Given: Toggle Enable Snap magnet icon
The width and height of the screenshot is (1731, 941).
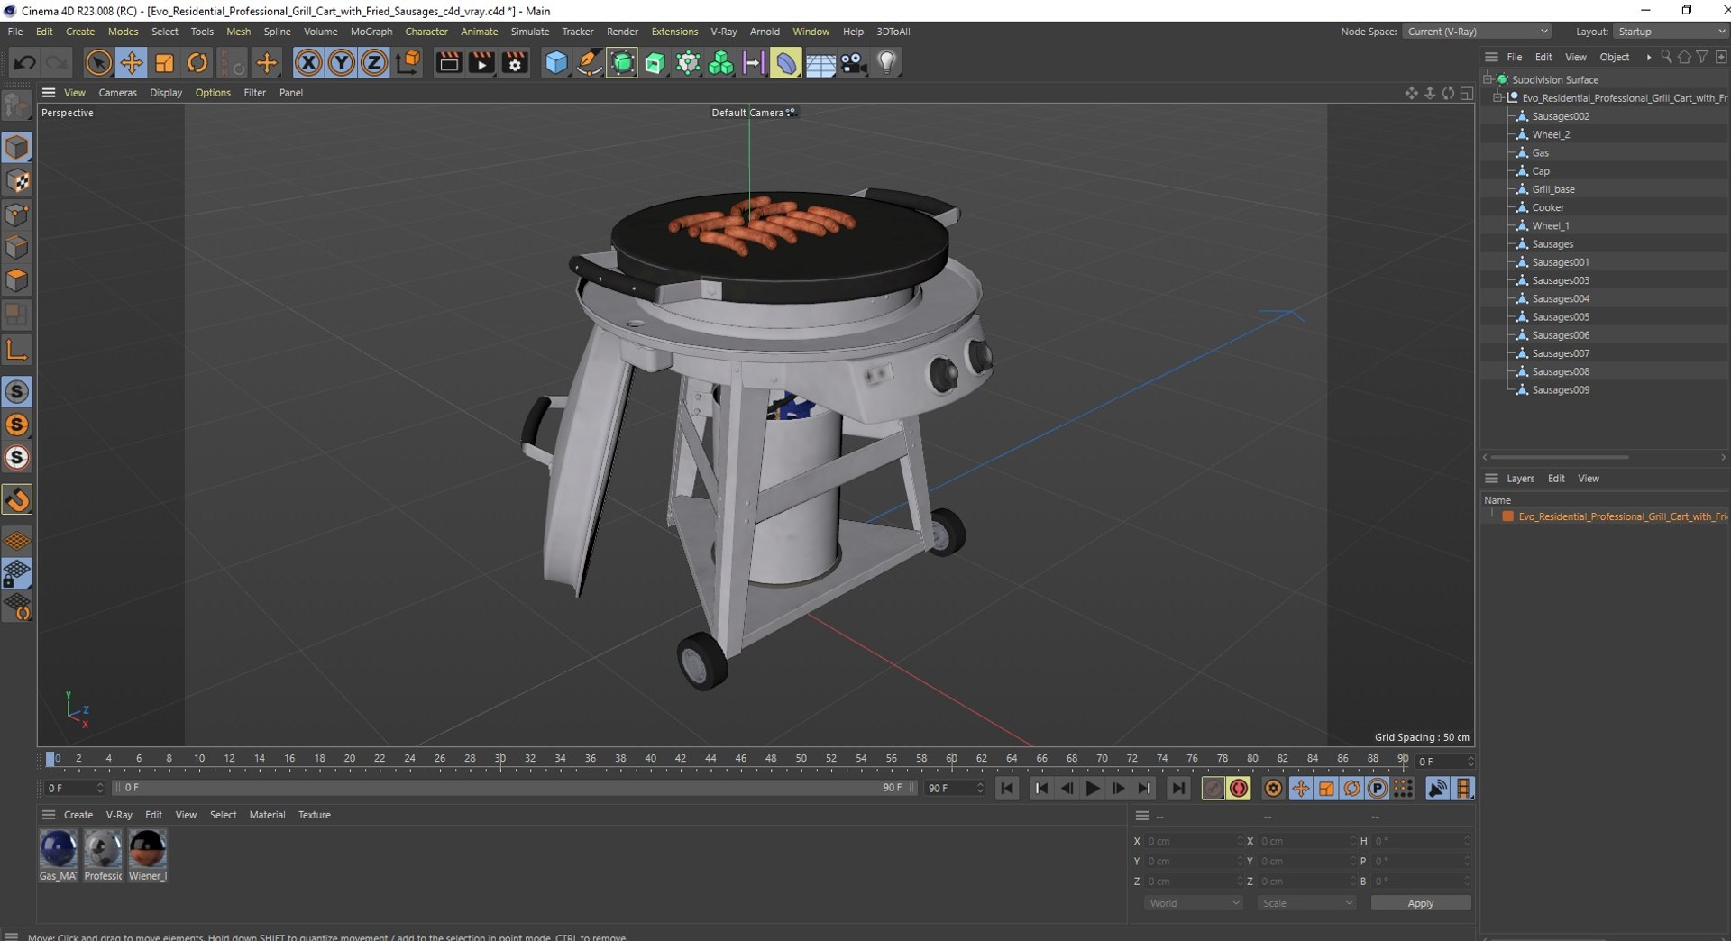Looking at the screenshot, I should coord(17,500).
